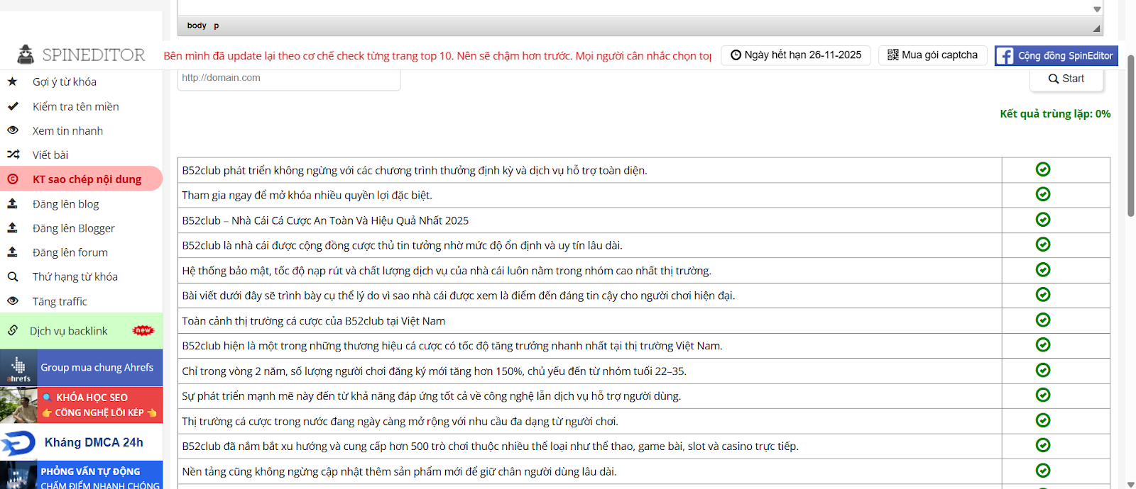Screen dimensions: 1136x489
Task: Click the green check for the Tham gia ngay row
Action: pyautogui.click(x=1042, y=194)
